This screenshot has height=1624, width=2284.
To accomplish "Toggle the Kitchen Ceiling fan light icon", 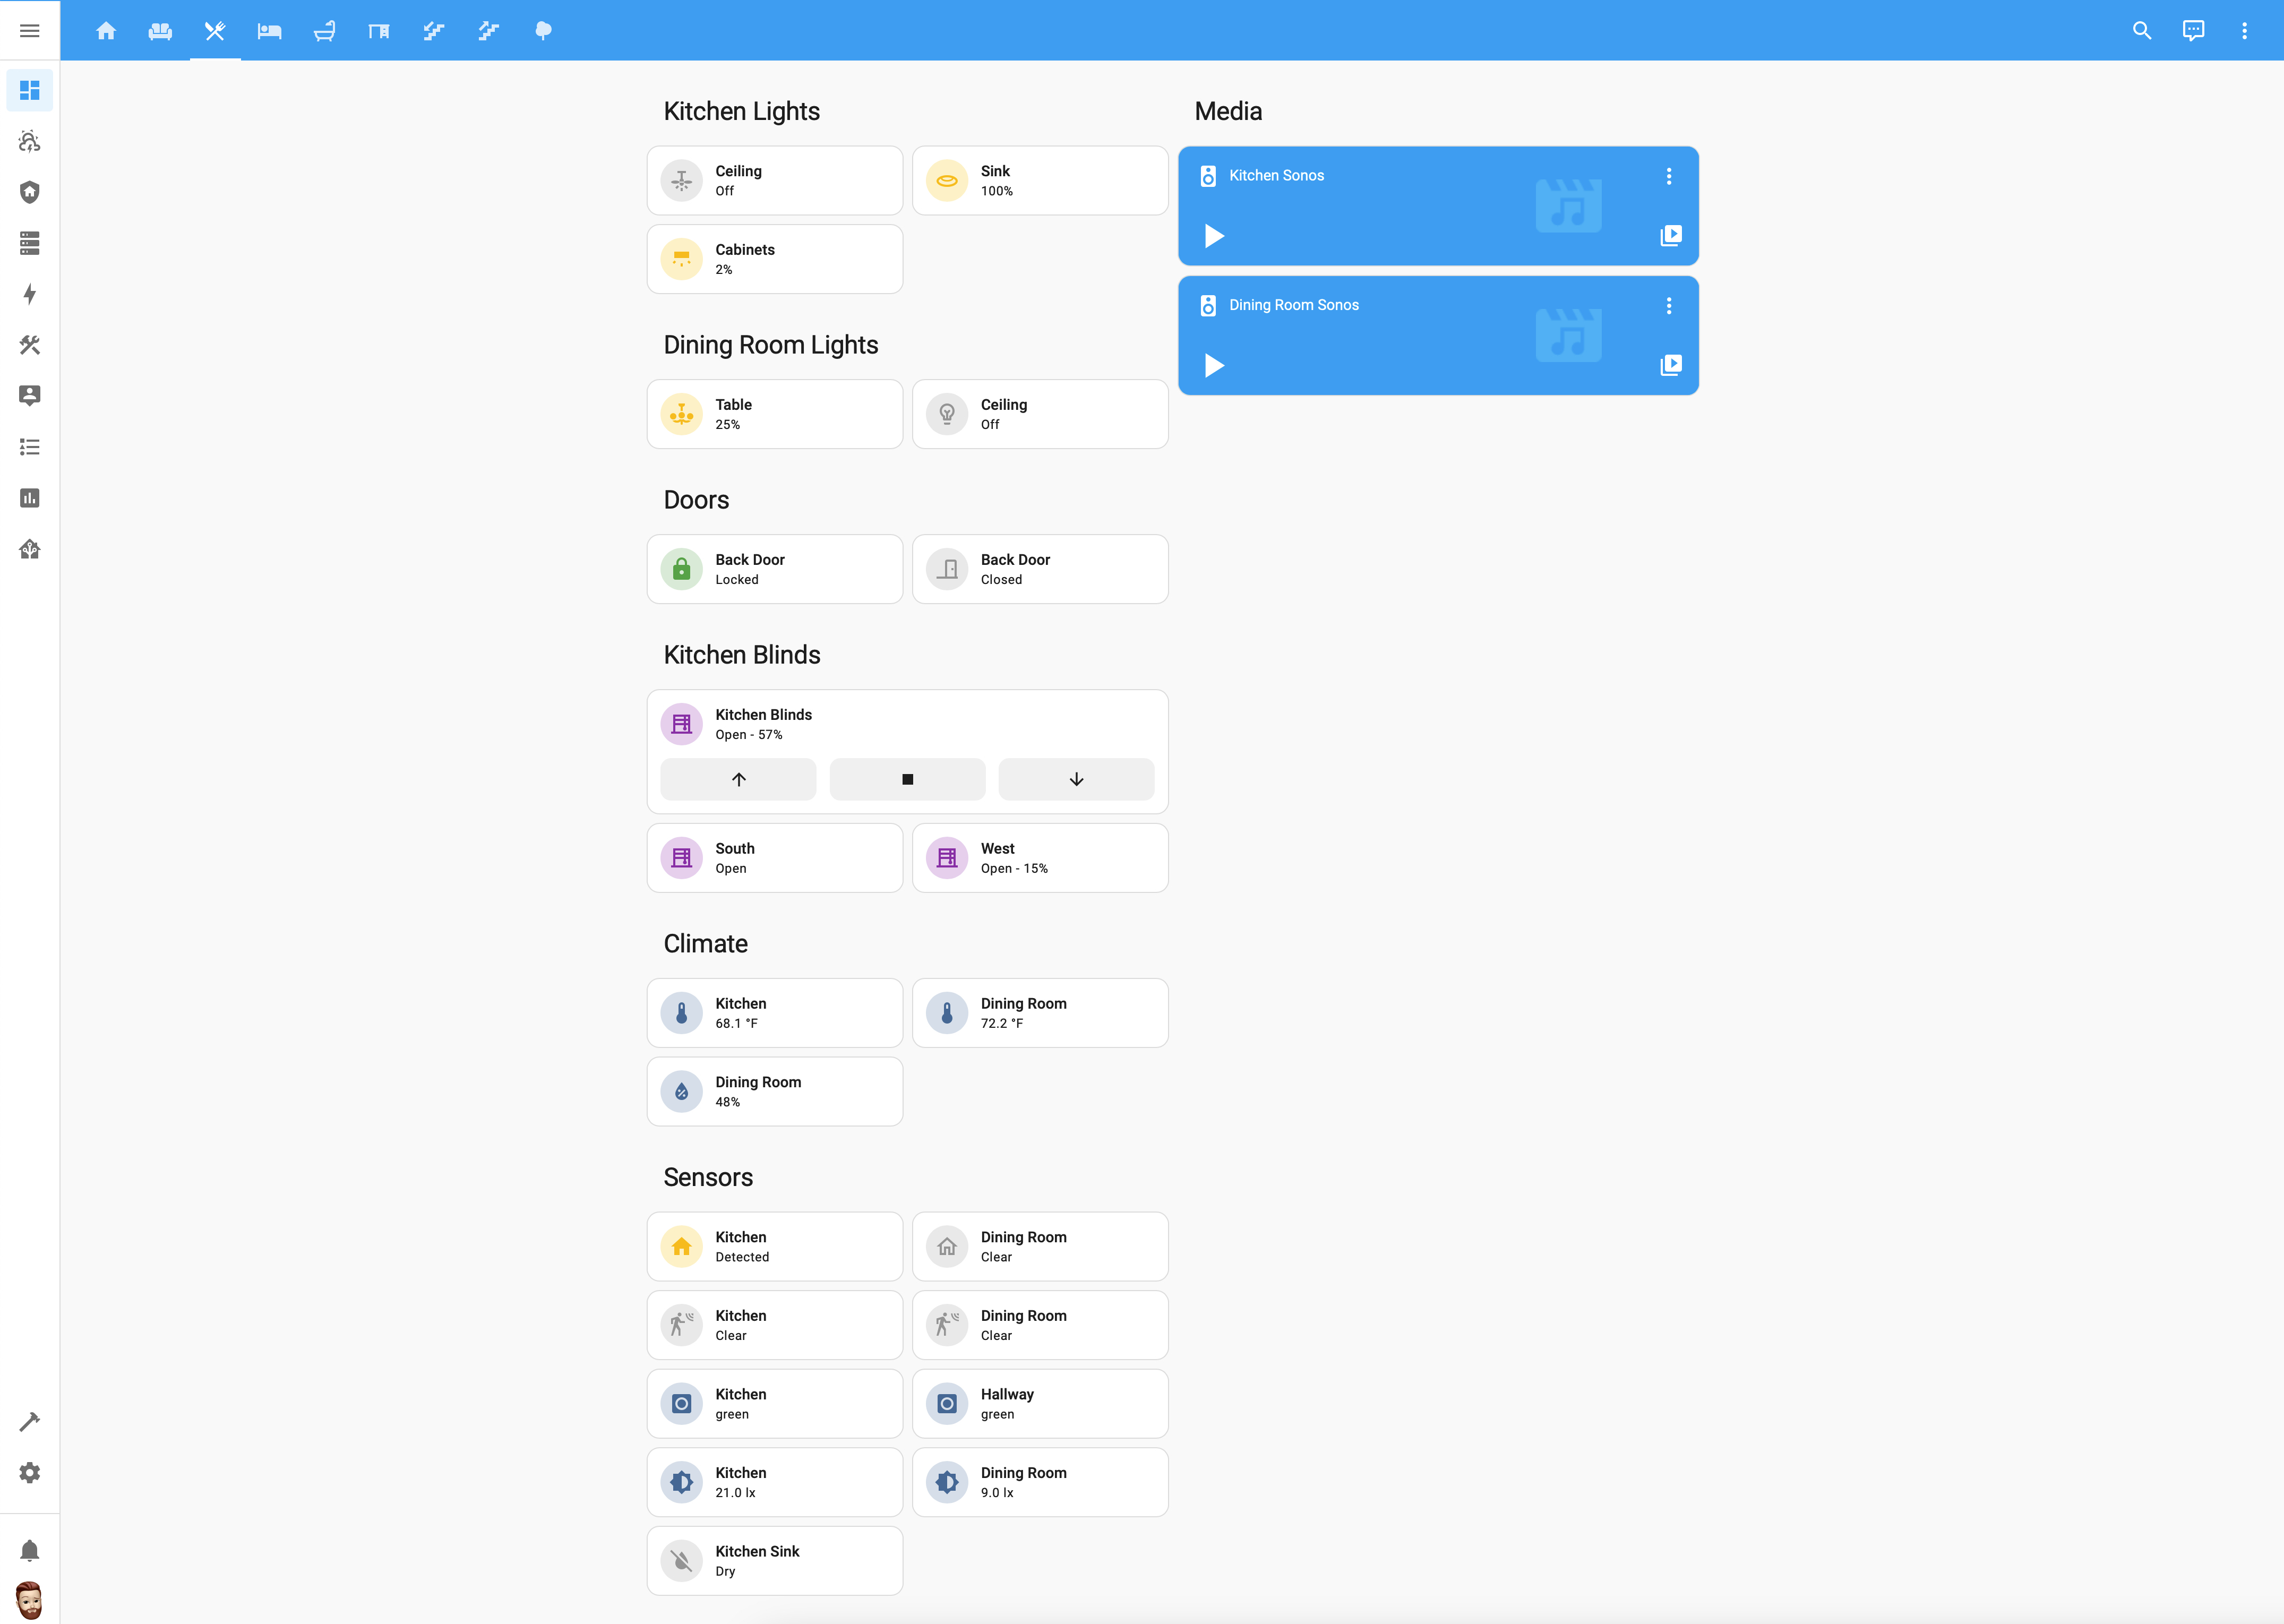I will (681, 181).
